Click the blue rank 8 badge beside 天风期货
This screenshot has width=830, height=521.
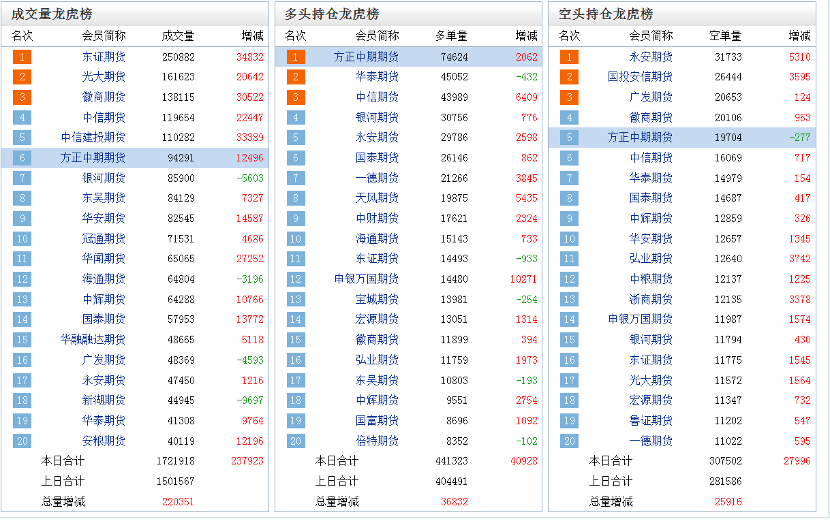pyautogui.click(x=296, y=198)
